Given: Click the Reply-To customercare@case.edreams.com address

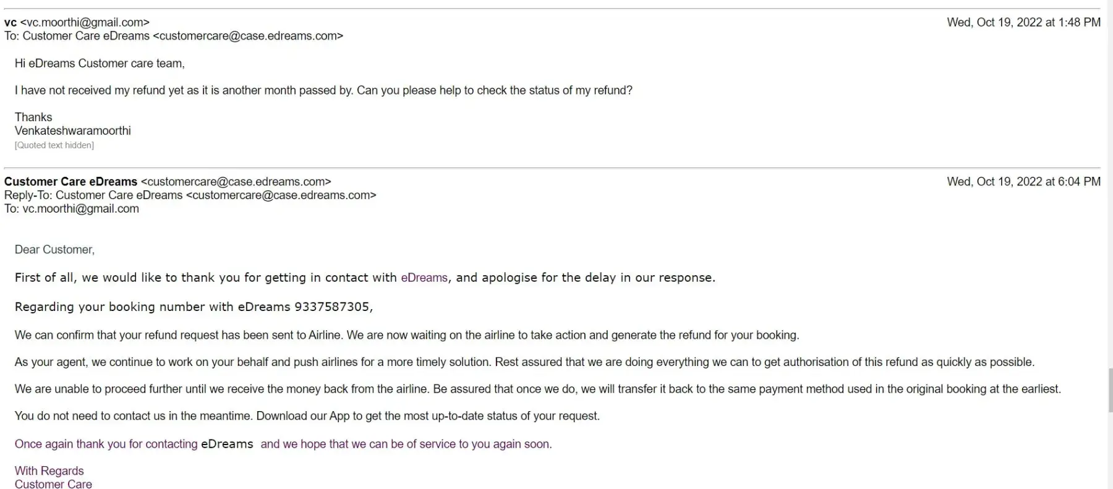Looking at the screenshot, I should 281,195.
